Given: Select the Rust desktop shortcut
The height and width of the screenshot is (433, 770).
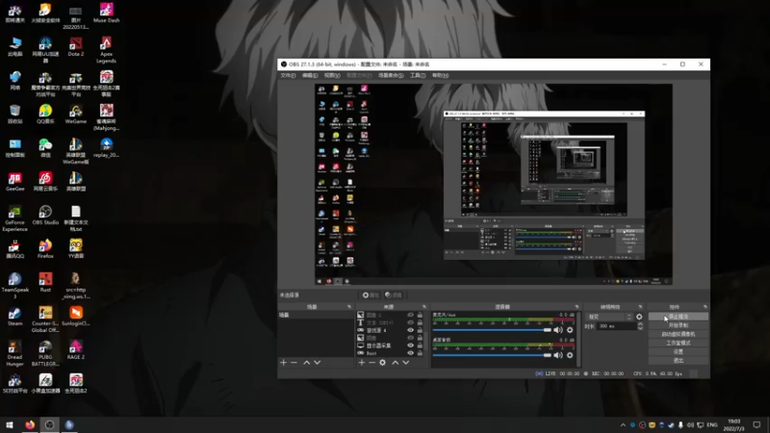Looking at the screenshot, I should (x=45, y=282).
